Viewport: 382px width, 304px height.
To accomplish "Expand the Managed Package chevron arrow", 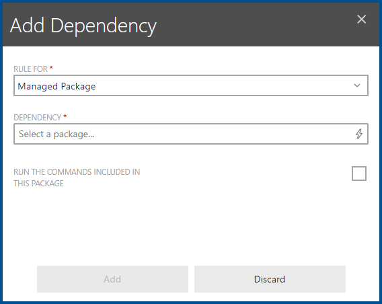I will (x=357, y=85).
